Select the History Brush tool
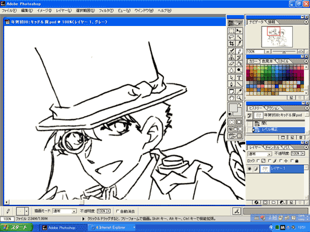This screenshot has height=232, width=310. [x=239, y=57]
